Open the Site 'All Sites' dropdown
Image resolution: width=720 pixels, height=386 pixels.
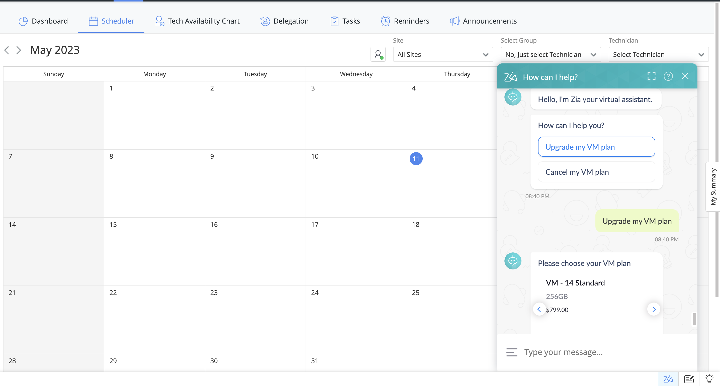(x=443, y=54)
